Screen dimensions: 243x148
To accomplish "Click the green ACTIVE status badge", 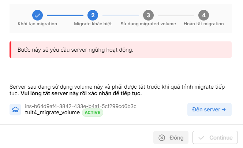I will 93,113.
